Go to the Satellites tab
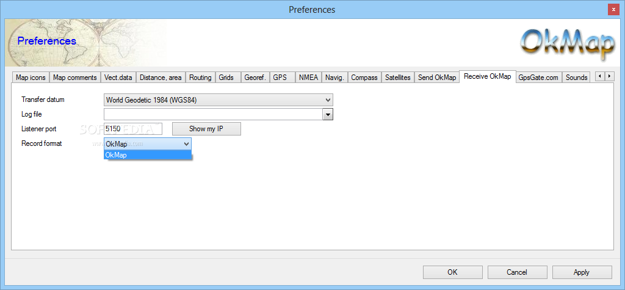 pos(398,78)
